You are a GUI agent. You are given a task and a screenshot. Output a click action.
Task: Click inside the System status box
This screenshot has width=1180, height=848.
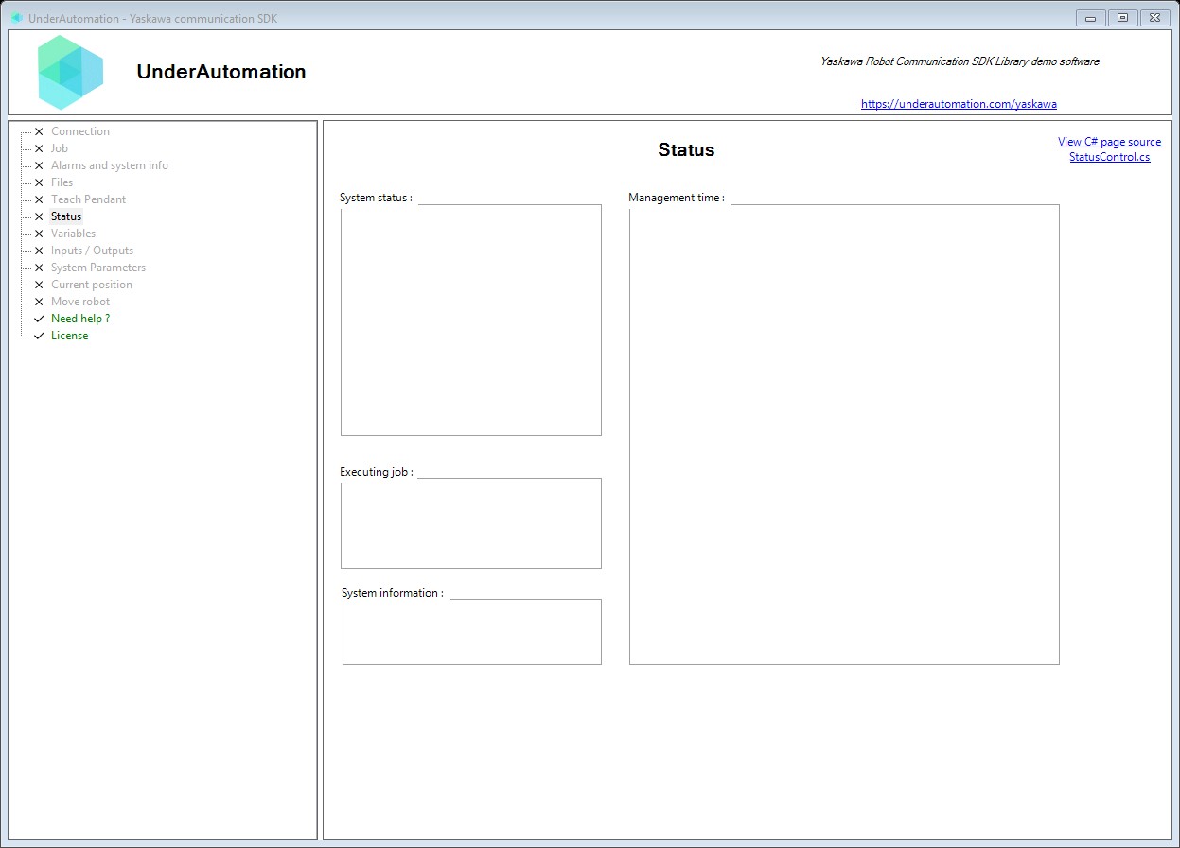pos(471,320)
